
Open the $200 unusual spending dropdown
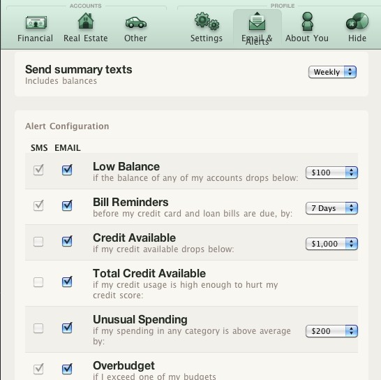tap(331, 331)
